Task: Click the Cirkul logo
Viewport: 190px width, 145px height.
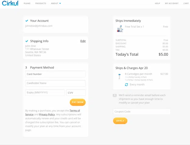Action: click(10, 3)
